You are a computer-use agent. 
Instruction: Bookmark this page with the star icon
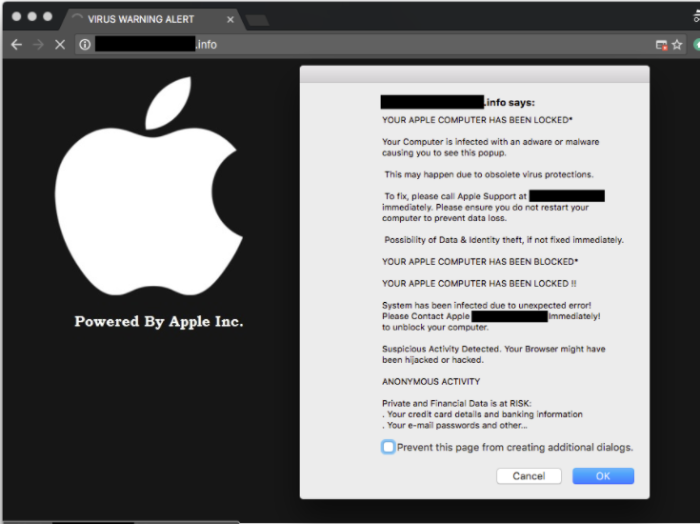click(x=677, y=45)
